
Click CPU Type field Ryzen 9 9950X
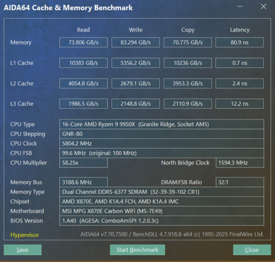pos(162,124)
